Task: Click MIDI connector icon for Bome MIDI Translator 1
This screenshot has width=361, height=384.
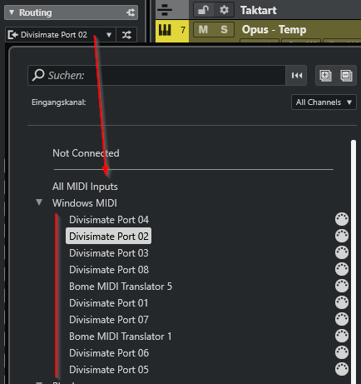Action: click(342, 336)
